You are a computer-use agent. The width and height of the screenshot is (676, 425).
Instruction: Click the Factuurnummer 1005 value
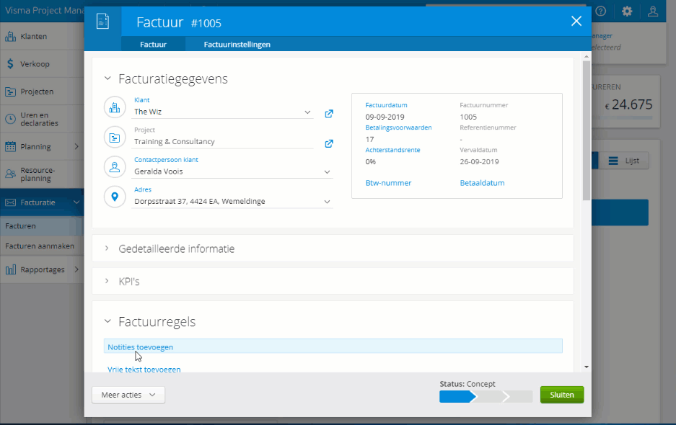click(x=468, y=117)
